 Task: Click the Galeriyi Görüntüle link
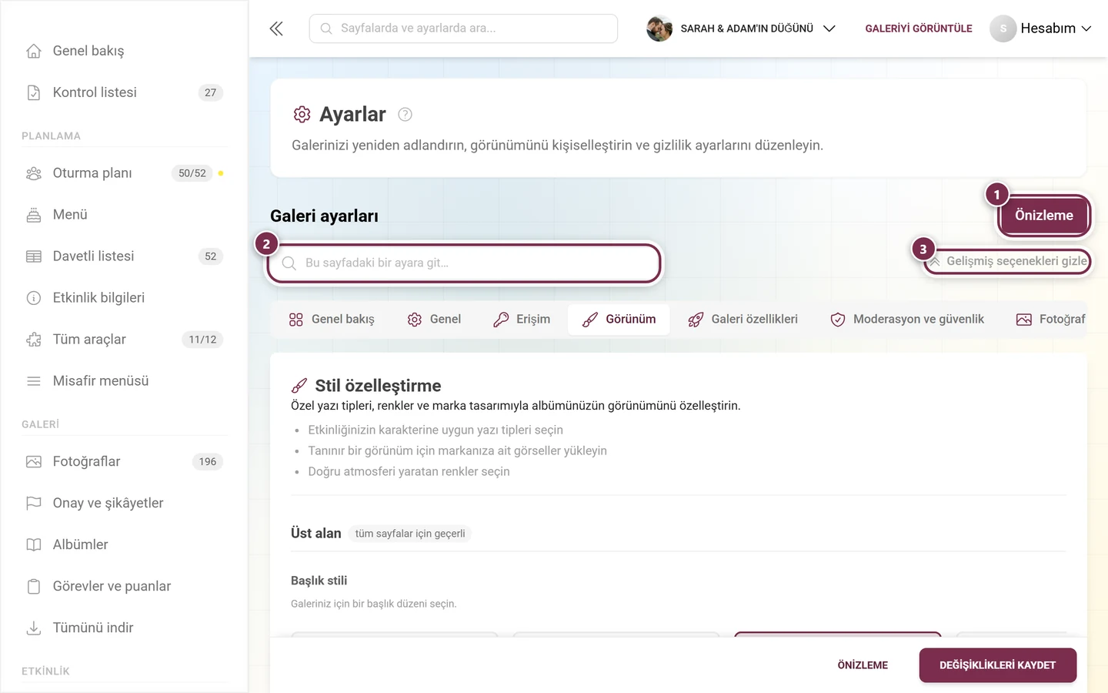coord(919,28)
